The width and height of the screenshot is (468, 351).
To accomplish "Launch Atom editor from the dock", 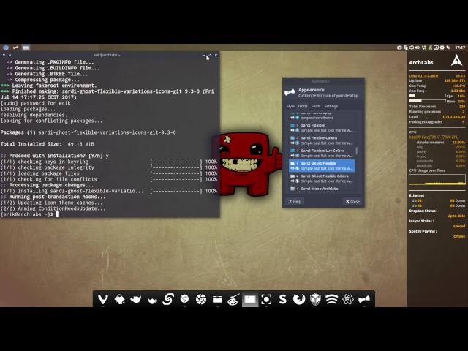I will (x=348, y=299).
